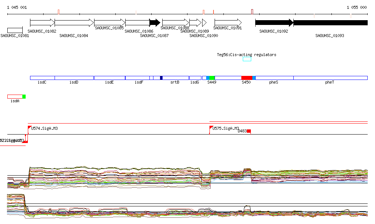Select the red S450 segment
This screenshot has height=224, width=375.
coord(247,78)
